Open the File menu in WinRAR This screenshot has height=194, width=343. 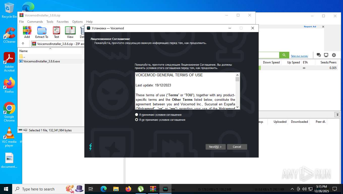(x=21, y=22)
